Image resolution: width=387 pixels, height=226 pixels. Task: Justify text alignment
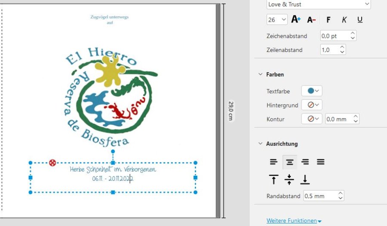[321, 162]
